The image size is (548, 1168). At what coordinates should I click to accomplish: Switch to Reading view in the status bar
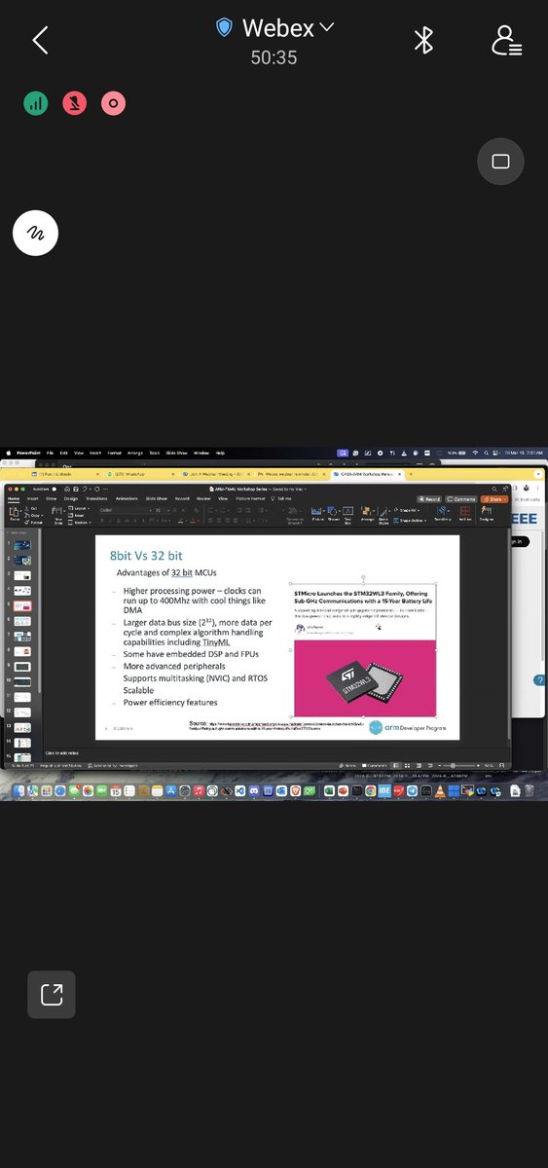tap(419, 765)
